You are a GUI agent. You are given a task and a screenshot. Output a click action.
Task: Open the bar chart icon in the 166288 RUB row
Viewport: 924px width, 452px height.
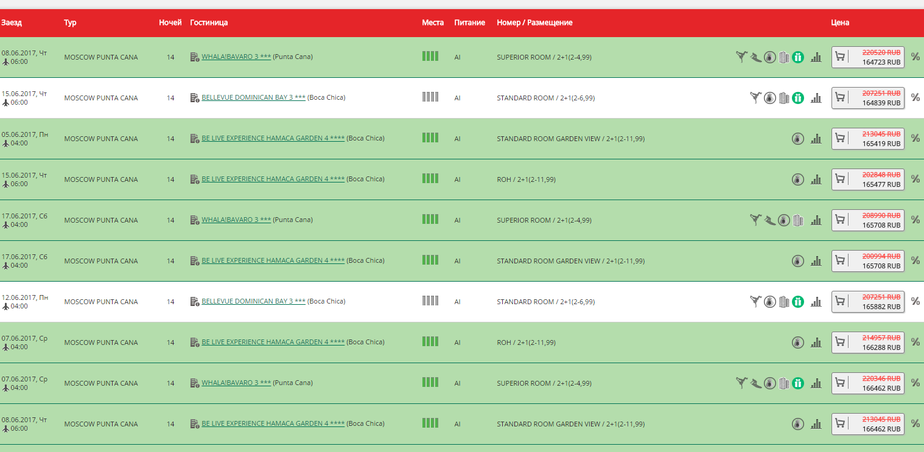point(816,342)
